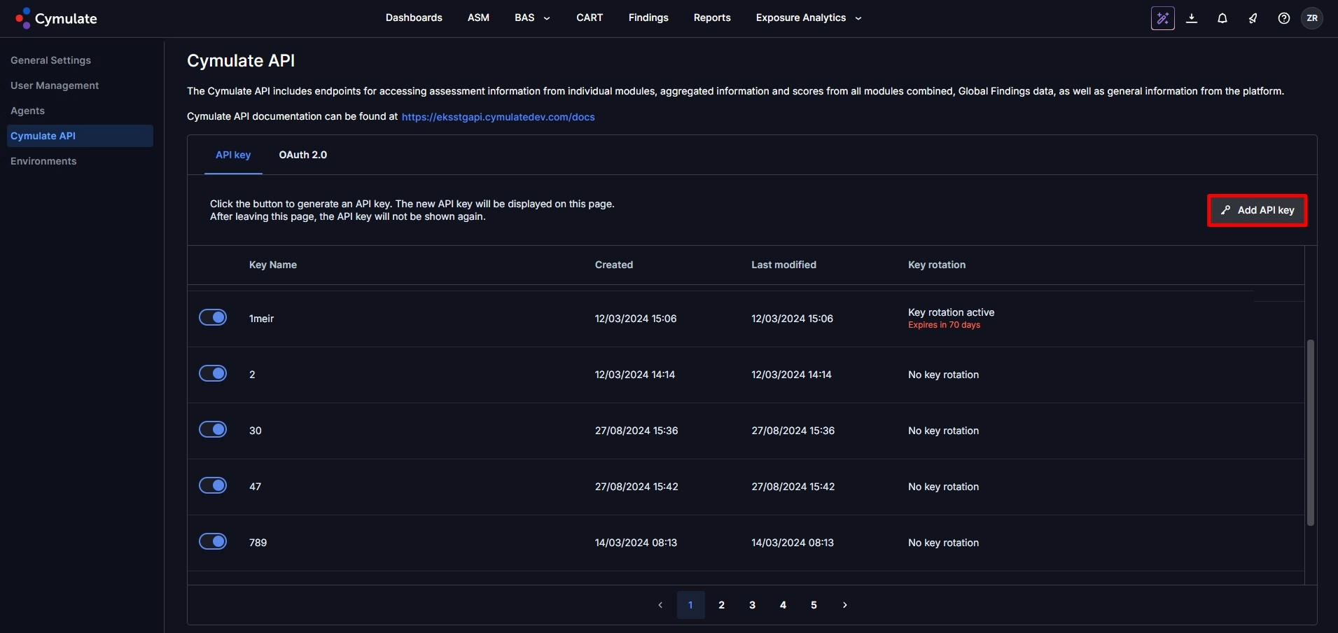Screen dimensions: 1338x633
Task: Click created date 12/03/2024 14:14
Action: 635,375
